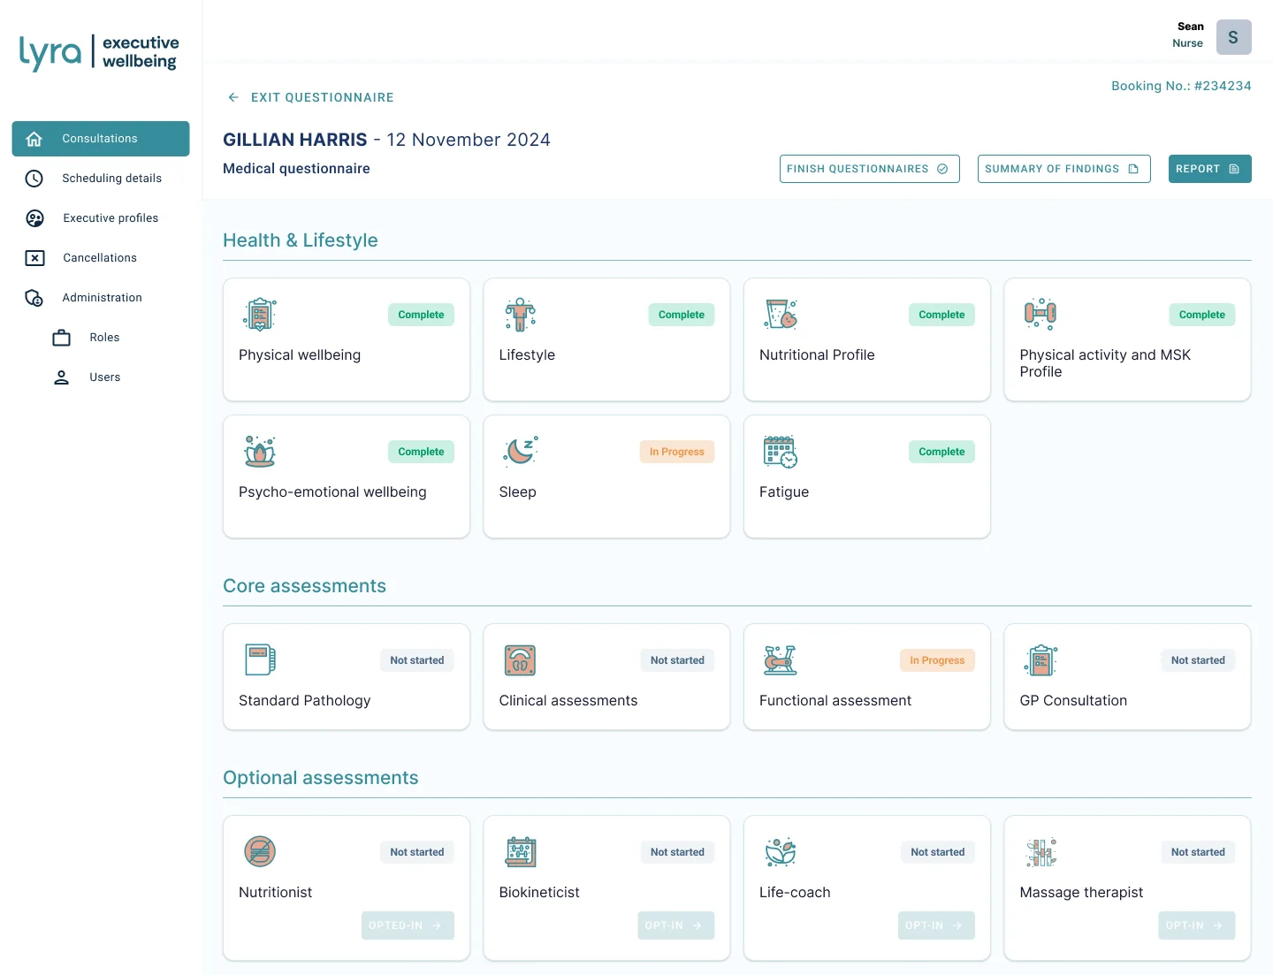Click the Physical activity and MSK Profile title
1273x975 pixels.
(1105, 363)
